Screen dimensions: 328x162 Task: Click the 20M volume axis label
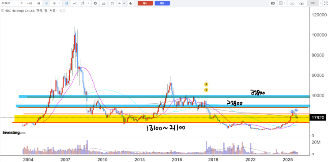pyautogui.click(x=316, y=143)
